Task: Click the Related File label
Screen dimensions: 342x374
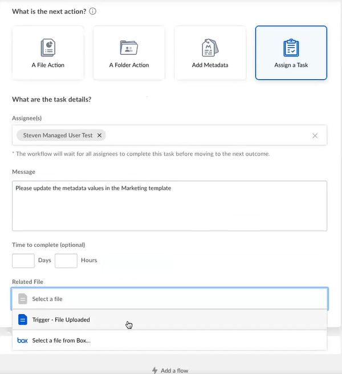Action: tap(28, 282)
